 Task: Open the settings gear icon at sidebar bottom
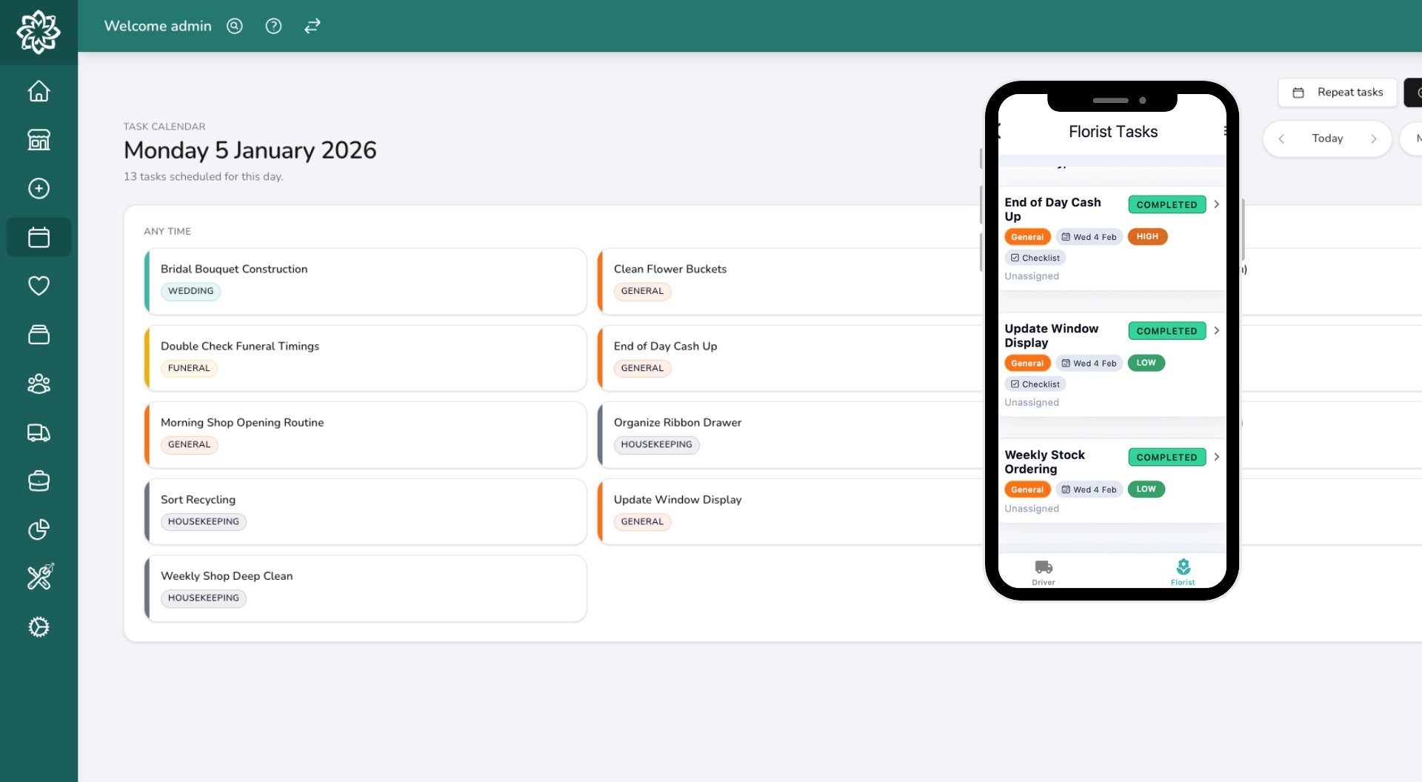pyautogui.click(x=39, y=626)
